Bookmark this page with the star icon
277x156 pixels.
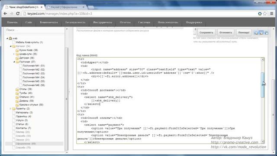pyautogui.click(x=265, y=13)
